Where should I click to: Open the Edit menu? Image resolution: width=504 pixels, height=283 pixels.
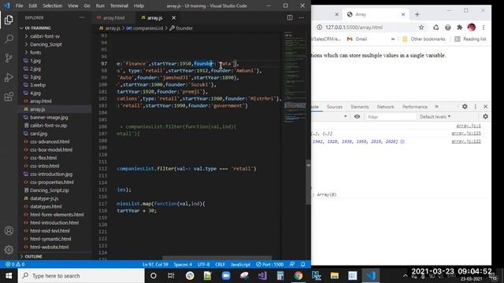tap(33, 6)
